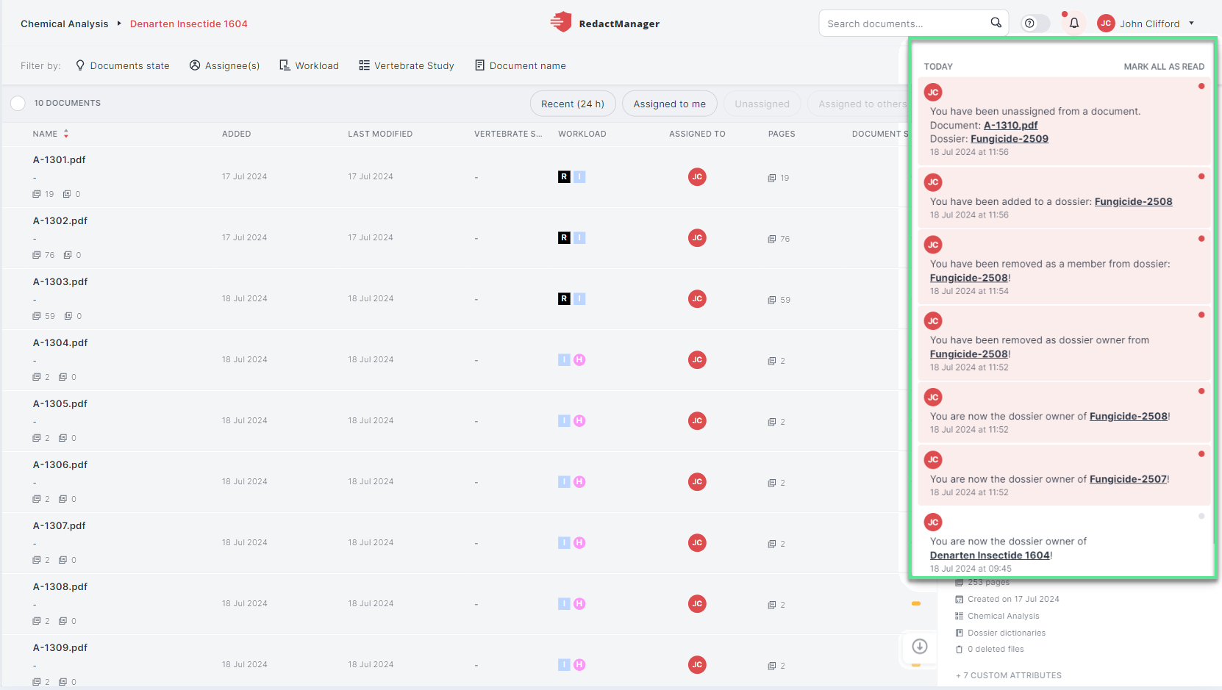
Task: Open the A-1310.pdf notification link
Action: click(x=1011, y=125)
